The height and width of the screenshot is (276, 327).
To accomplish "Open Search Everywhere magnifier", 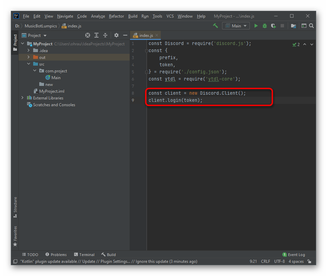I will point(311,26).
